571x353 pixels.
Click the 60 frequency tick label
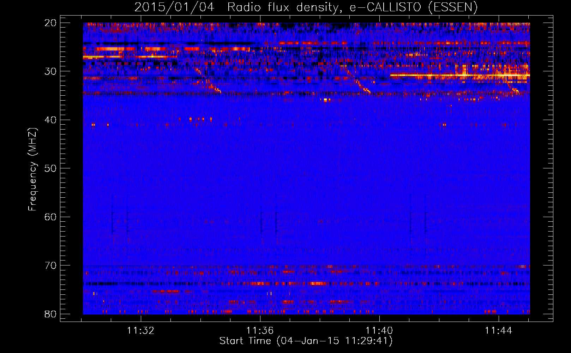pos(51,217)
